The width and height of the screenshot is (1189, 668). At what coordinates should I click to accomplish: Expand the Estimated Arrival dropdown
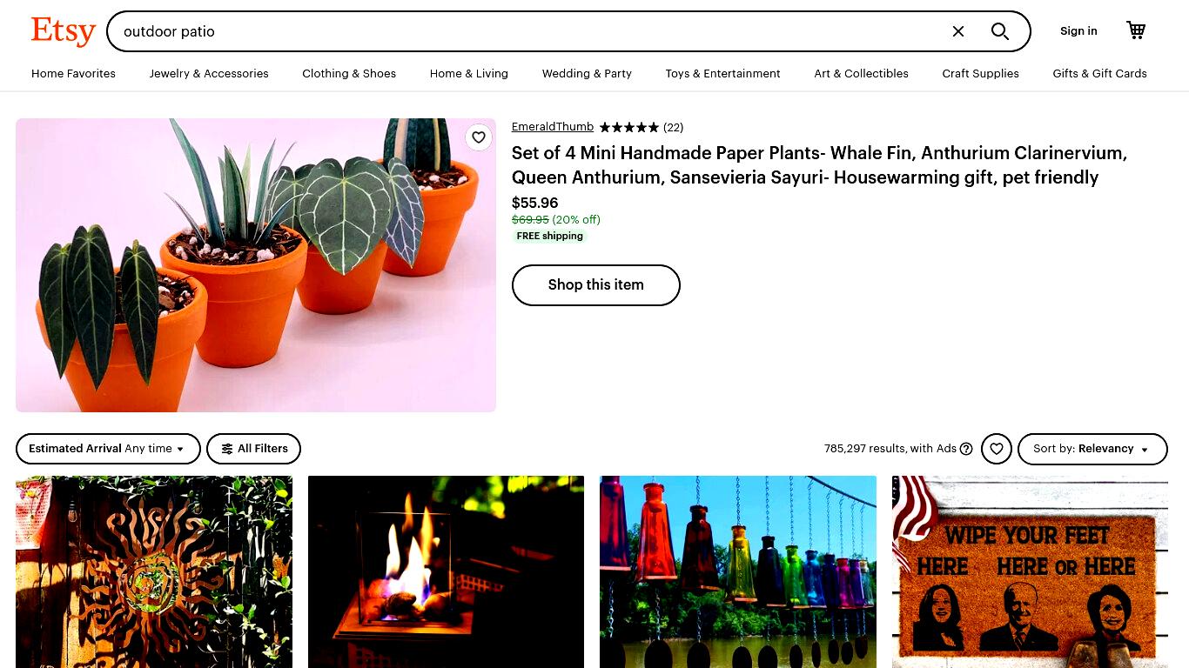click(x=108, y=449)
